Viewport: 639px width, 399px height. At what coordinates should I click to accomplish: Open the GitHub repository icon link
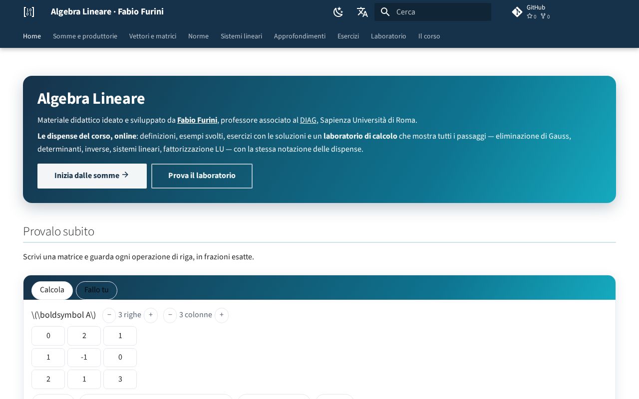pyautogui.click(x=517, y=12)
